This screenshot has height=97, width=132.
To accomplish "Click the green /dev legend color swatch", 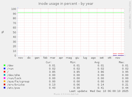I will (x=5, y=65).
